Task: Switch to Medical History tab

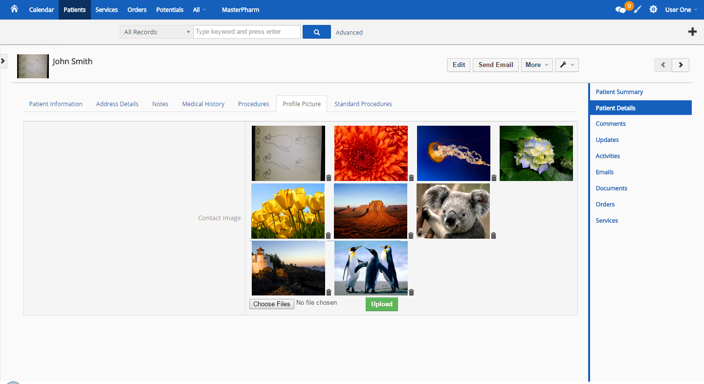Action: pyautogui.click(x=203, y=104)
